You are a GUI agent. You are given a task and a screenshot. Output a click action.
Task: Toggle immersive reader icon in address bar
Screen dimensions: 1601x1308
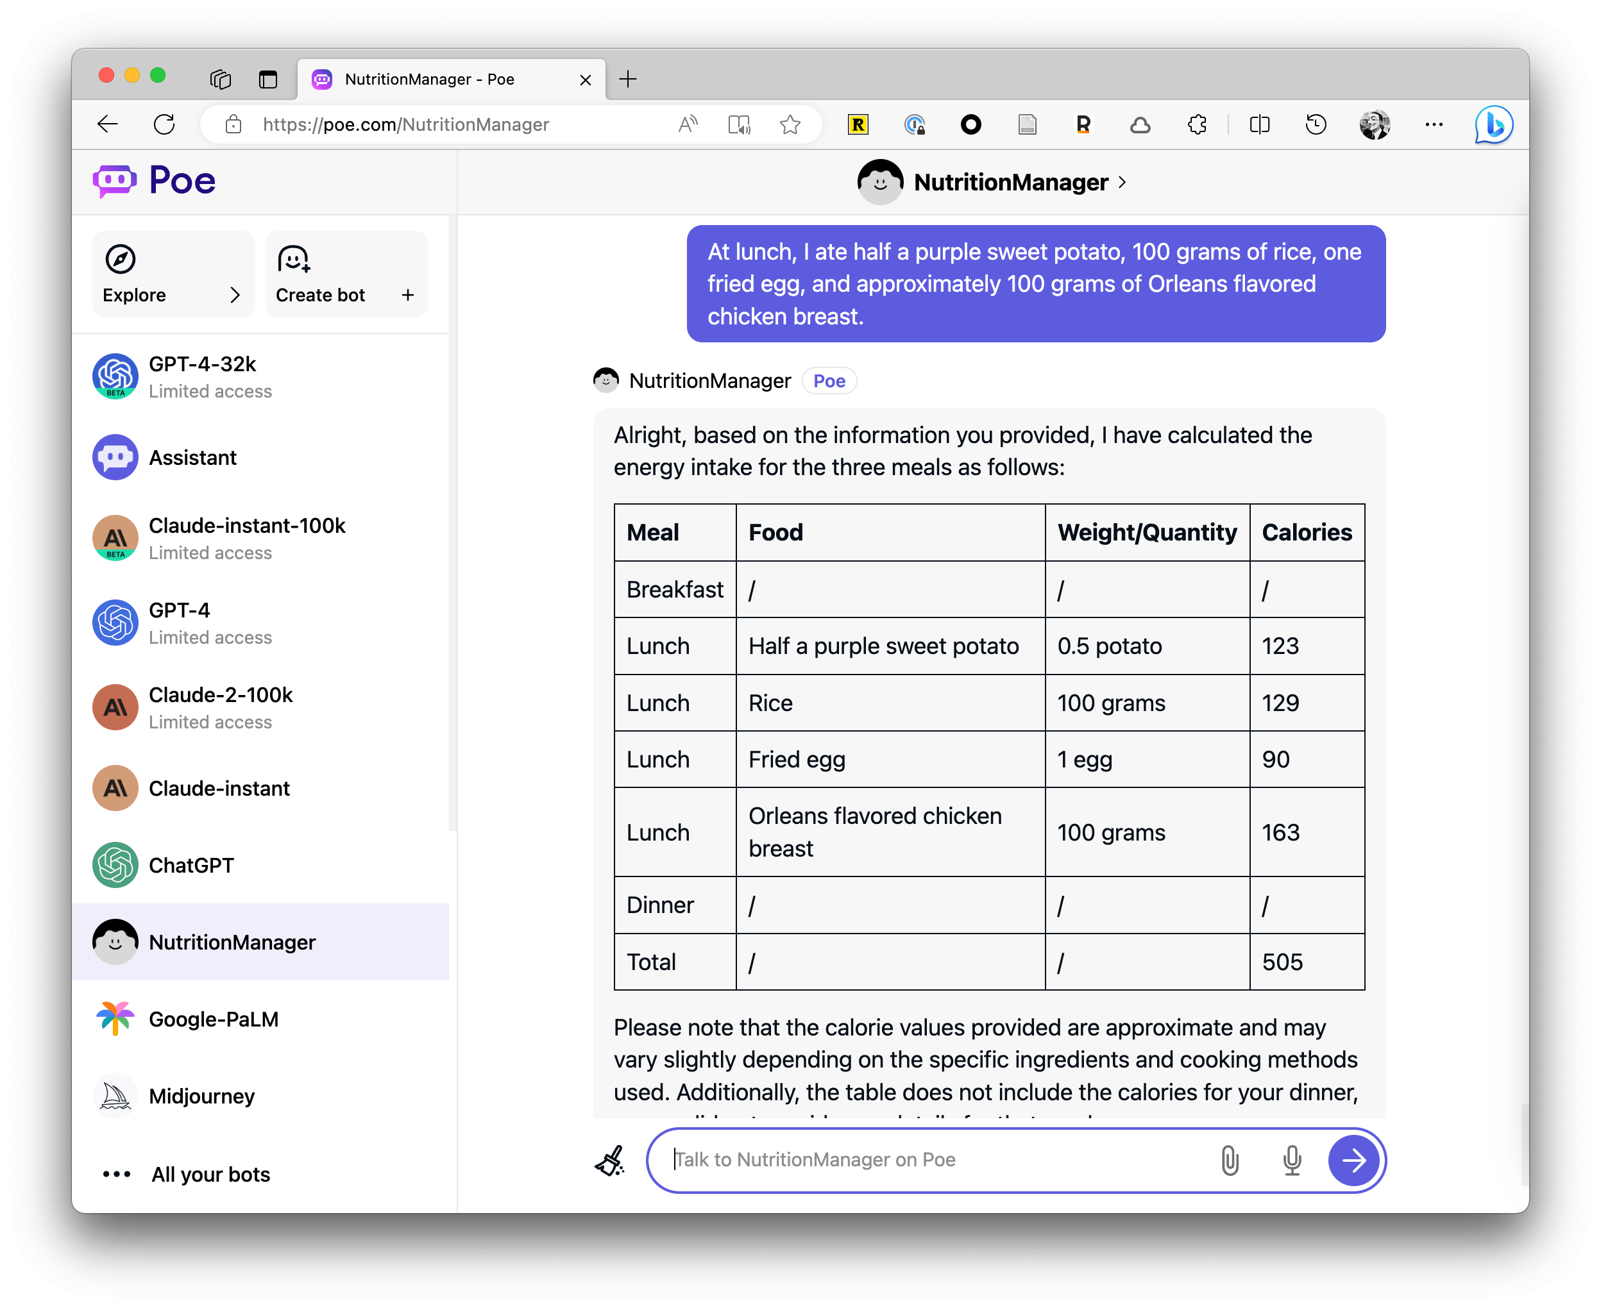739,124
